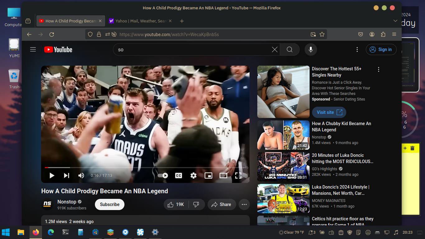This screenshot has width=425, height=239.
Task: Open the YouTube guide hamburger menu
Action: click(x=33, y=49)
